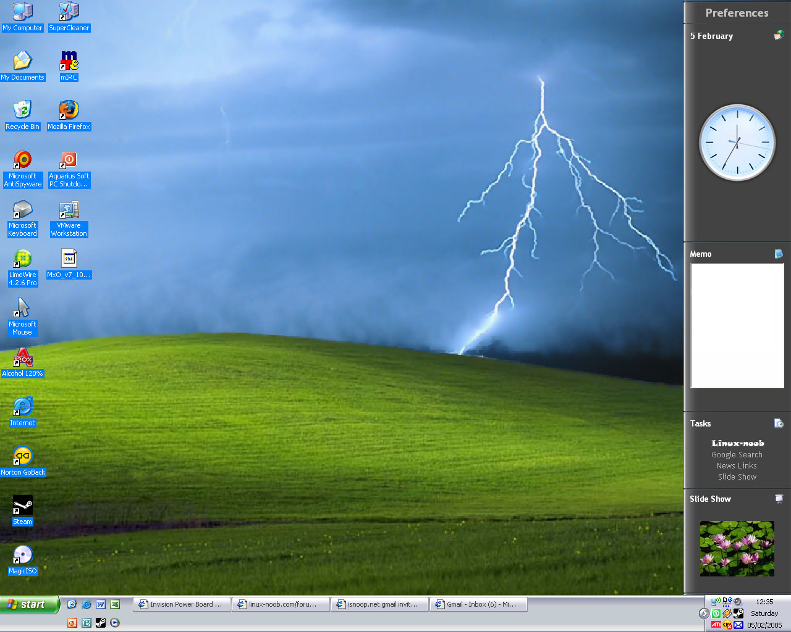
Task: Select the VMware Workstation desktop icon
Action: tap(69, 210)
